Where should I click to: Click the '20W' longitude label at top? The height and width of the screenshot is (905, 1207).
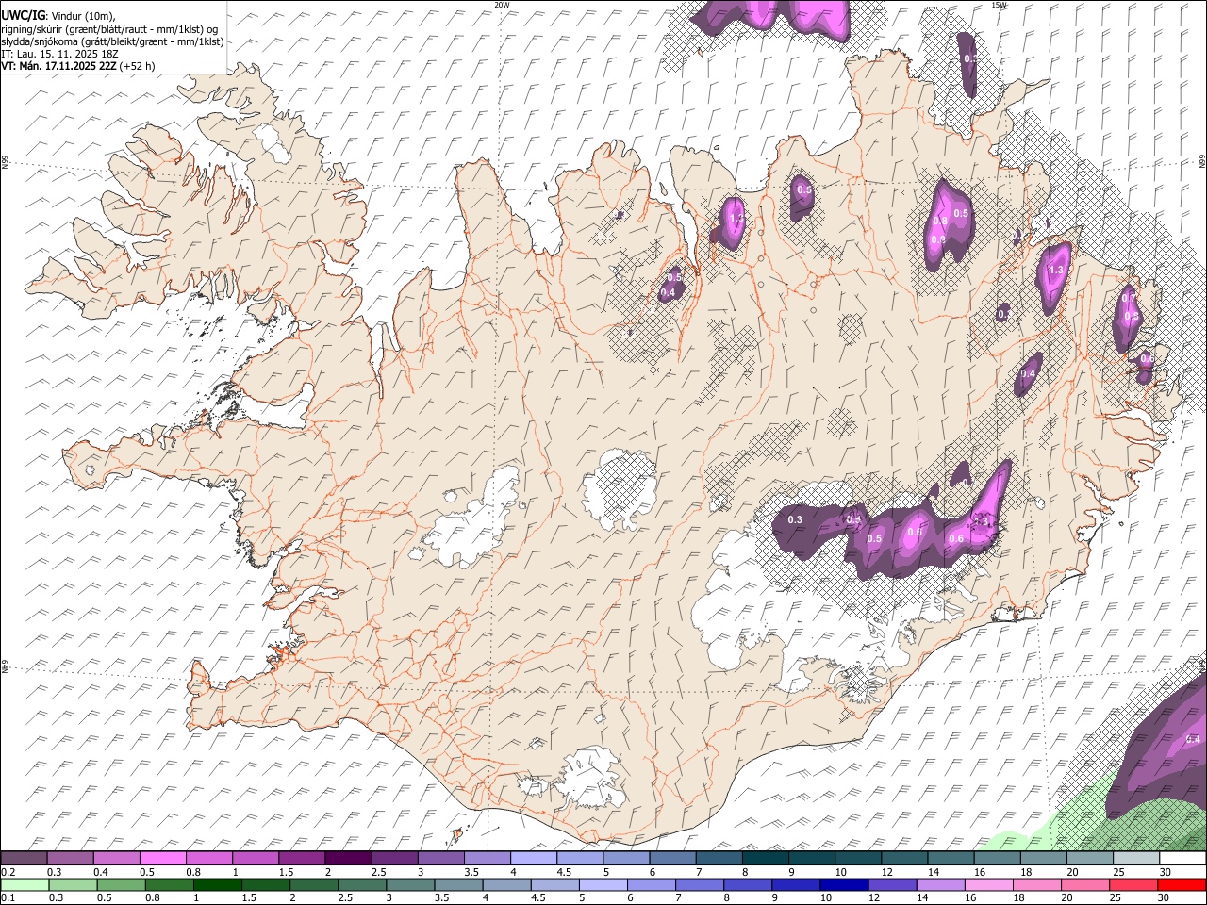[502, 5]
